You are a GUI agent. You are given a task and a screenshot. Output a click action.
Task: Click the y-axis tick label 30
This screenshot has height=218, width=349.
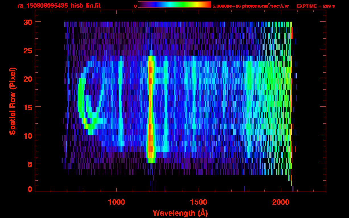click(28, 22)
